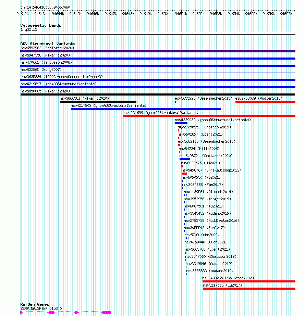Viewport: 305px width, 316px height.
Task: Click dgv2725n152 (Chaisson2019) label
Action: click(204, 127)
